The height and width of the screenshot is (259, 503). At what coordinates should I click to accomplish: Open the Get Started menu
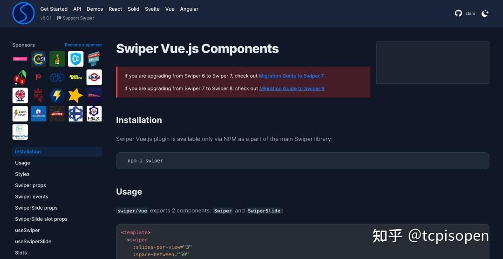click(x=54, y=9)
